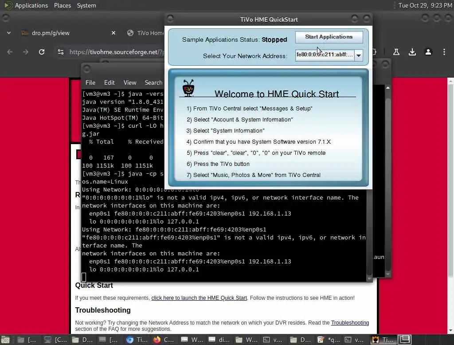
Task: Open the terminal File menu
Action: [90, 82]
